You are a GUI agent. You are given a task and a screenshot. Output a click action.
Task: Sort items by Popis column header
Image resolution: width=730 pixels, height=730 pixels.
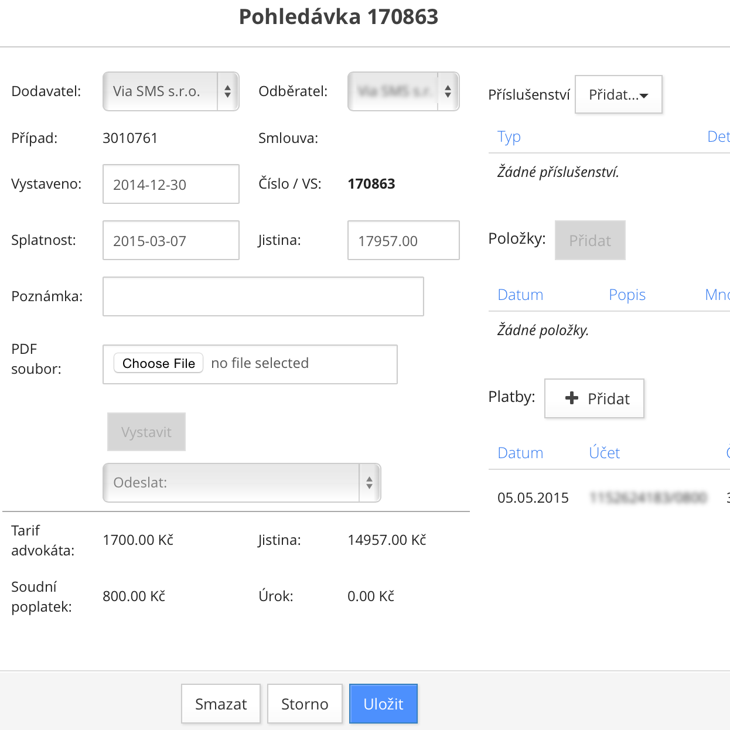[627, 295]
